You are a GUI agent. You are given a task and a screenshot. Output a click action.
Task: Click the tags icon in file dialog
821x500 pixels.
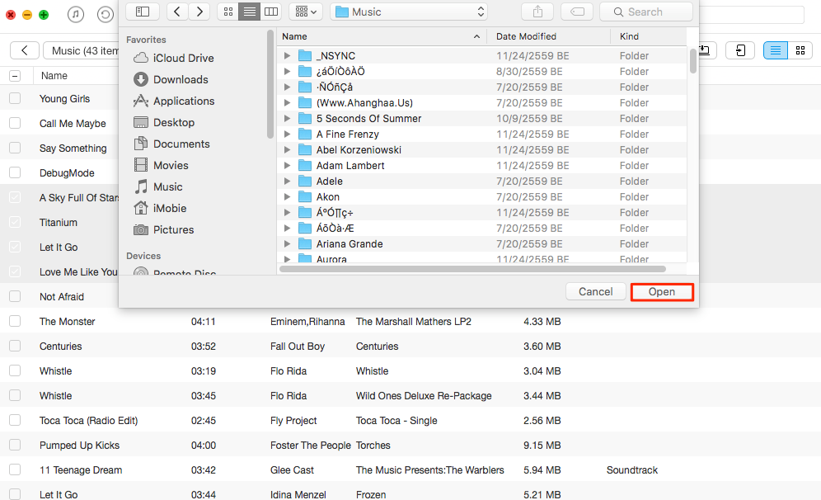click(577, 12)
